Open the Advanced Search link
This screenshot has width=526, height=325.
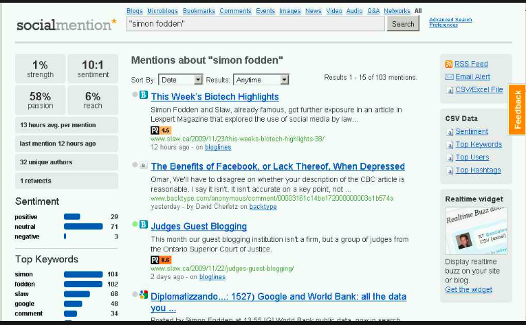[x=450, y=20]
